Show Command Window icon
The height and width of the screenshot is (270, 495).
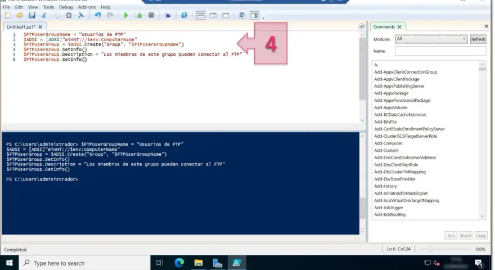(x=242, y=15)
